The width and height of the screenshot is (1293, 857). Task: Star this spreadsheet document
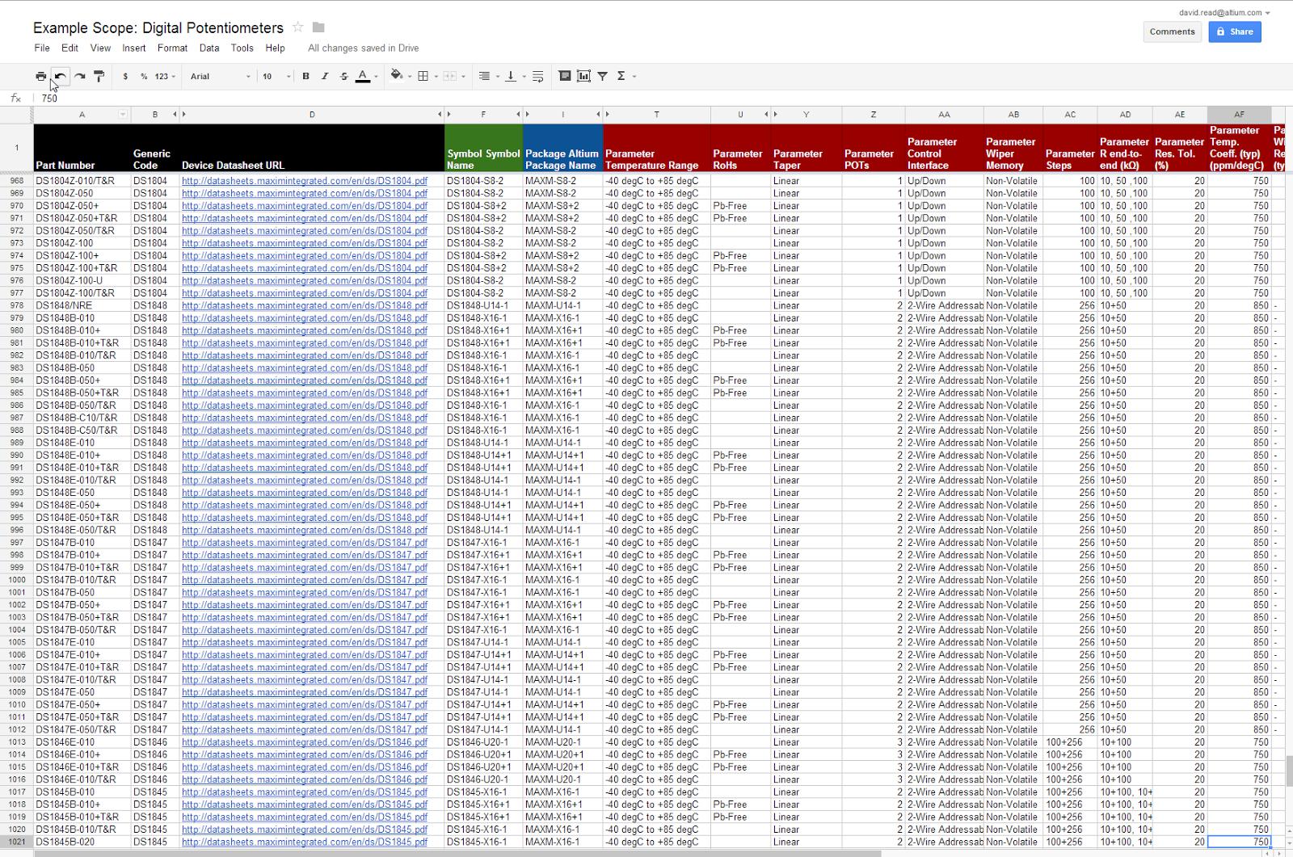(x=298, y=27)
